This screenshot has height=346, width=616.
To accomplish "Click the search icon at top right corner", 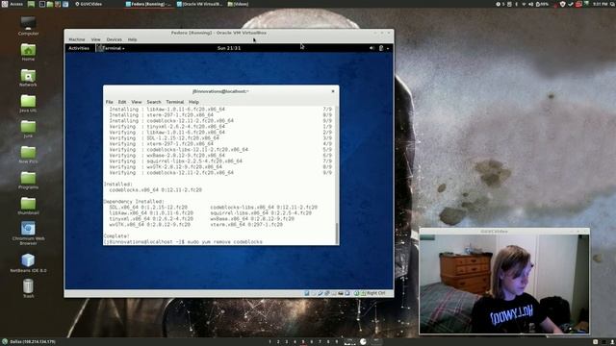I will coord(612,4).
